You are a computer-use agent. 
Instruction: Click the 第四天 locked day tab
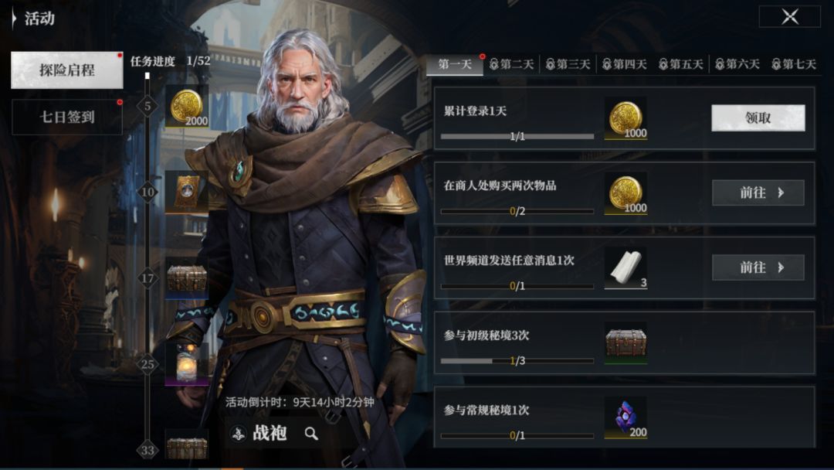pyautogui.click(x=625, y=64)
